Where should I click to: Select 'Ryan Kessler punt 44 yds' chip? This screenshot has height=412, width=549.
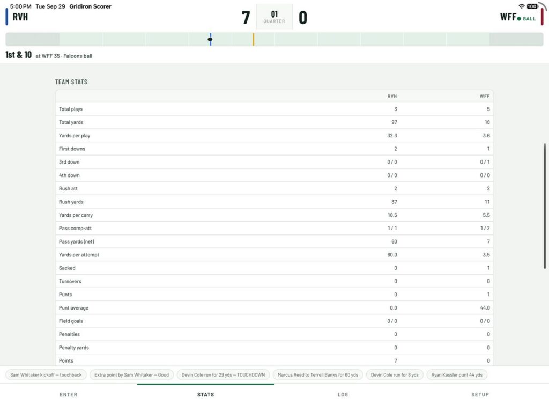point(457,375)
